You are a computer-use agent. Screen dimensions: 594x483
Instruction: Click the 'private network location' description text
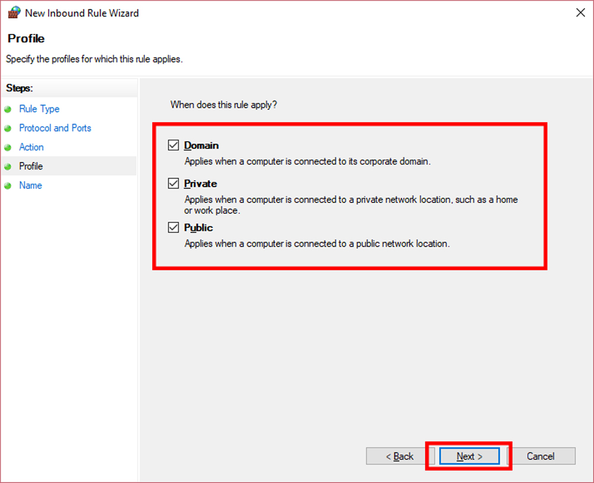tap(351, 205)
